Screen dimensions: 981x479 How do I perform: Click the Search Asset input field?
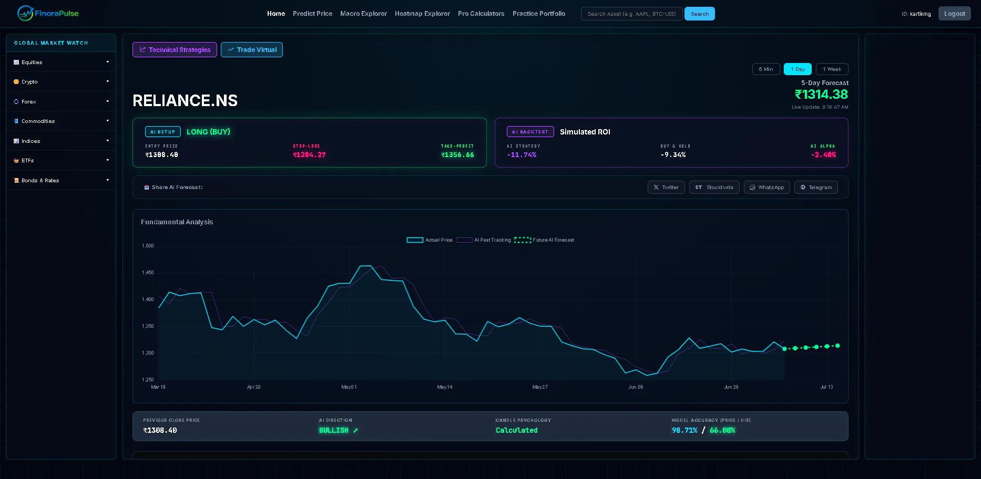631,14
